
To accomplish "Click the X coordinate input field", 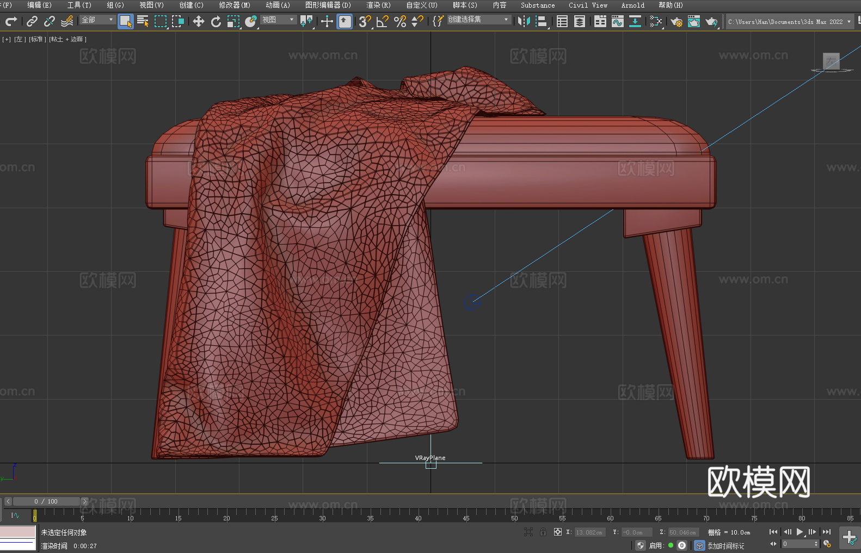I will [590, 532].
